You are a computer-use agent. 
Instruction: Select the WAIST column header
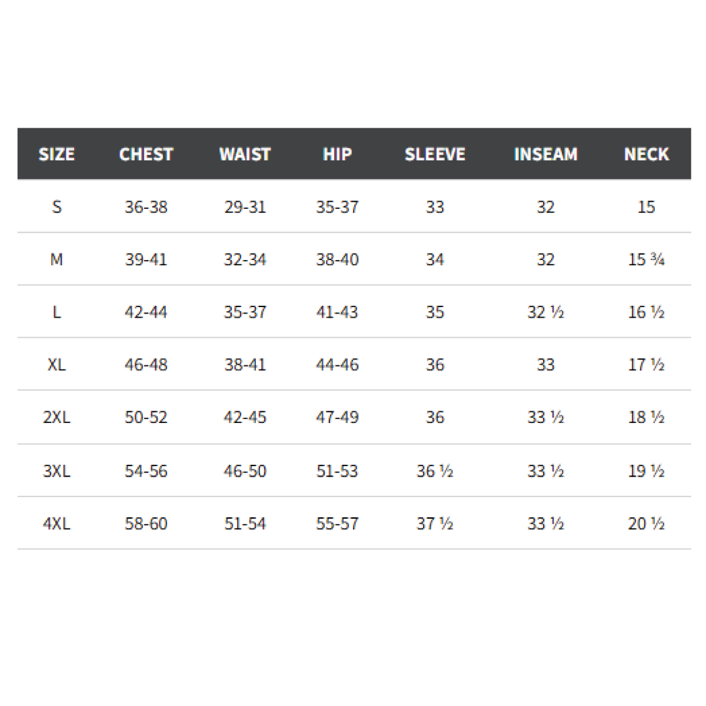(245, 154)
